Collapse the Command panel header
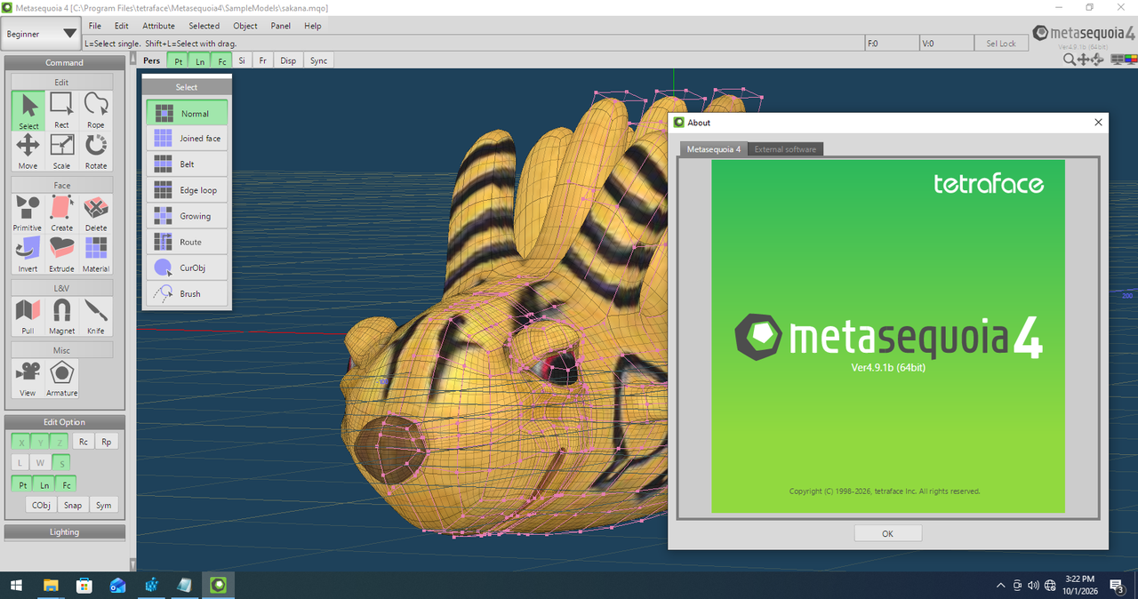Viewport: 1138px width, 599px height. [64, 62]
